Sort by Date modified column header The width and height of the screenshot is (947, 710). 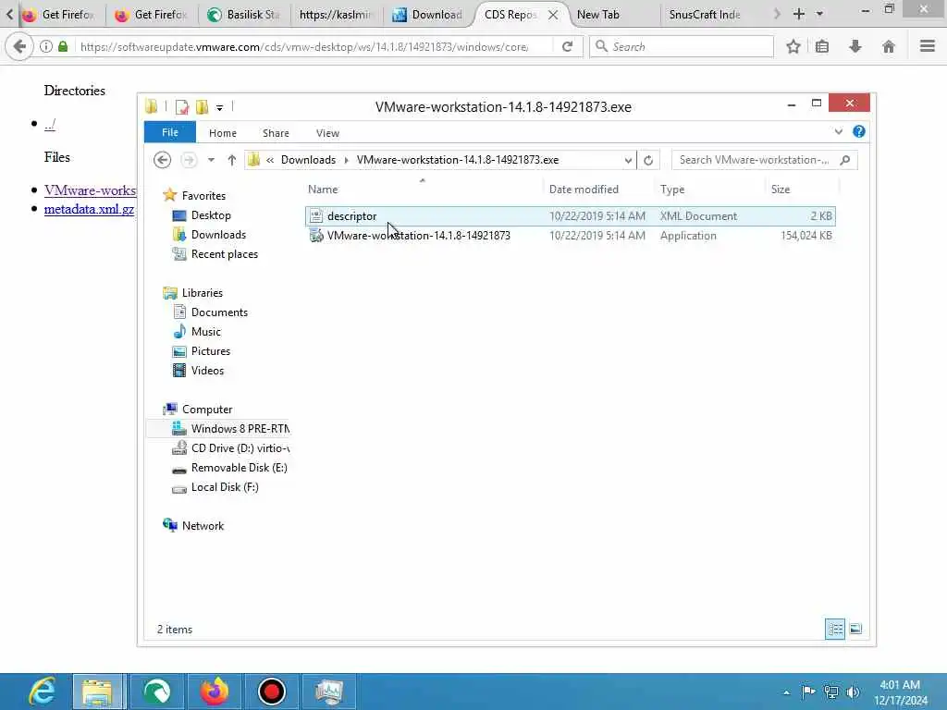coord(584,190)
